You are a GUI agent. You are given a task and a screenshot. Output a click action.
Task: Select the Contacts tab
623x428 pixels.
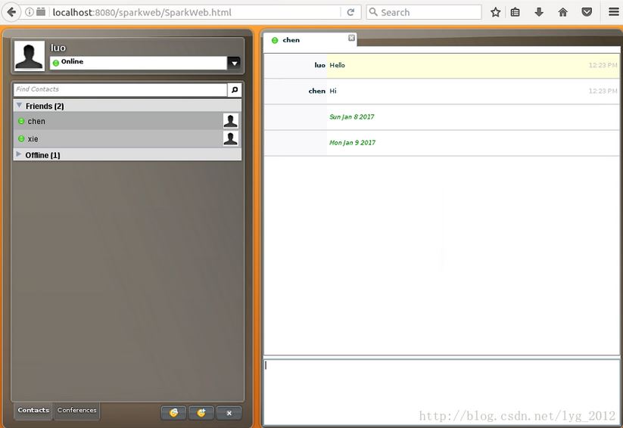33,411
